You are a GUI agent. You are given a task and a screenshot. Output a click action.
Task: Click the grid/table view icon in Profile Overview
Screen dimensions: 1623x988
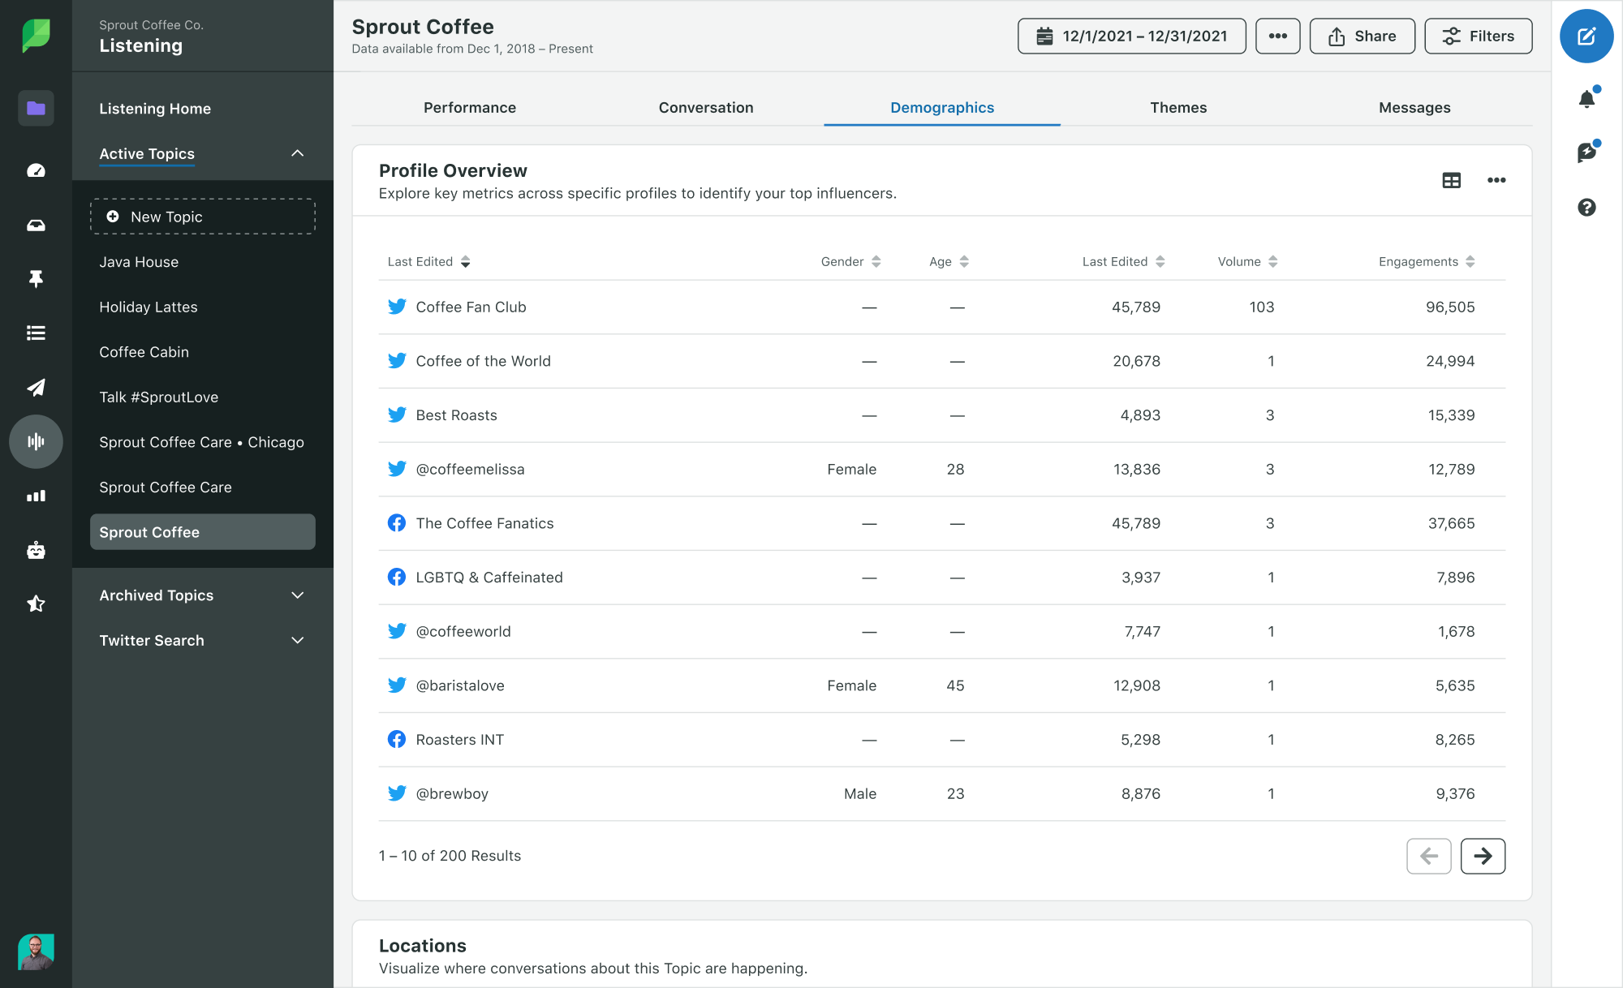[1452, 181]
